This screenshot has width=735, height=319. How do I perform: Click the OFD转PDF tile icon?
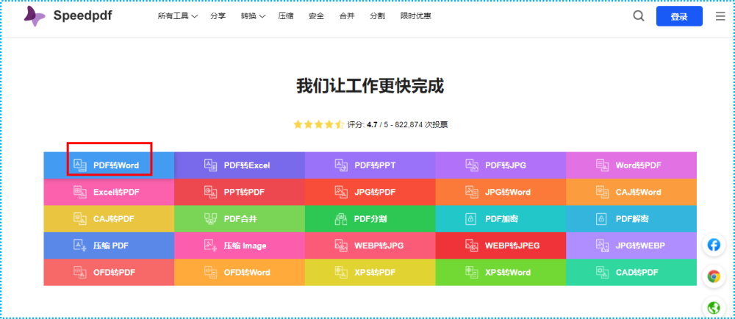[x=80, y=272]
